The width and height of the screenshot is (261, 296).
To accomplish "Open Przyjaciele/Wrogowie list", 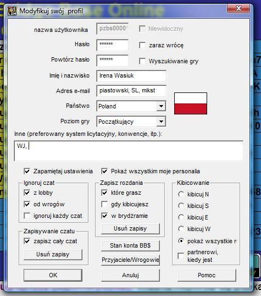I will coord(130,260).
